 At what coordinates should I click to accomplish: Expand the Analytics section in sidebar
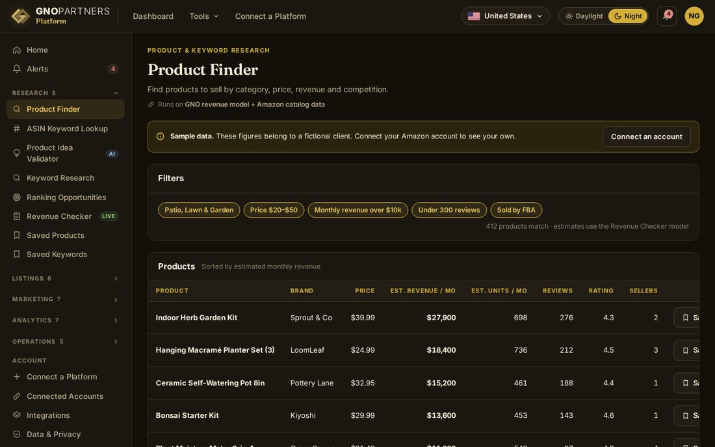(65, 320)
